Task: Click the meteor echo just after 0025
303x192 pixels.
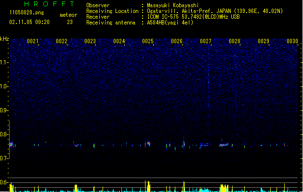Action: [x=148, y=143]
